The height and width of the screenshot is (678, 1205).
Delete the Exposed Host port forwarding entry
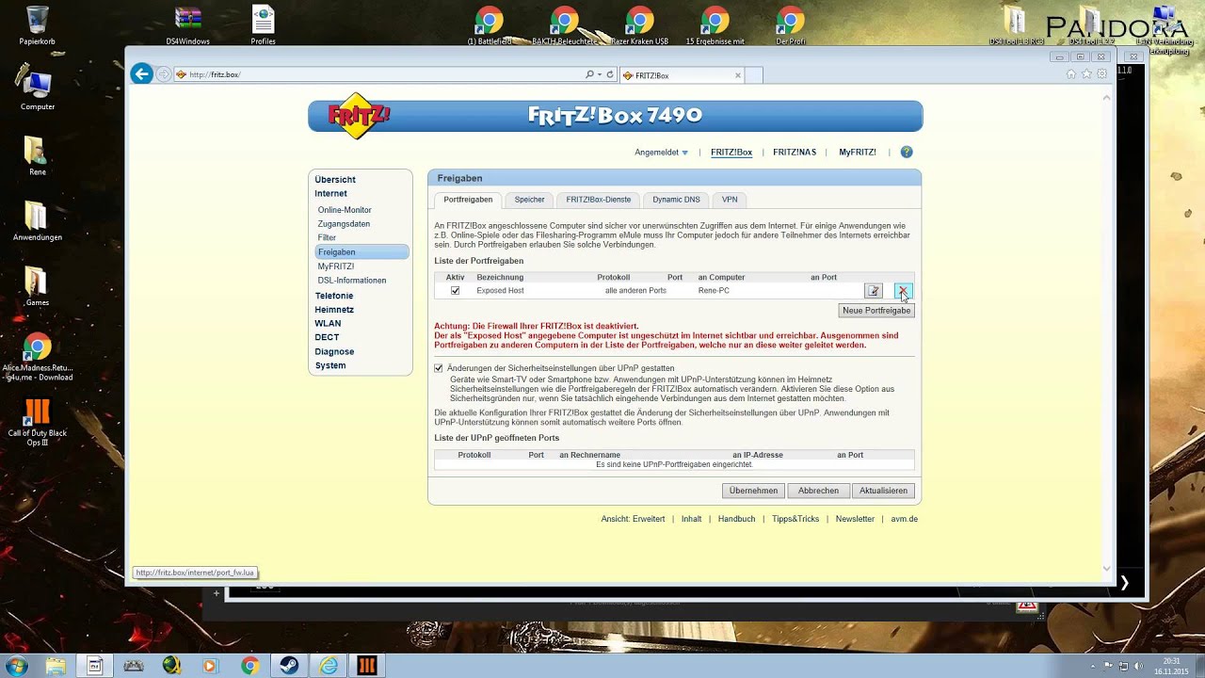coord(903,291)
